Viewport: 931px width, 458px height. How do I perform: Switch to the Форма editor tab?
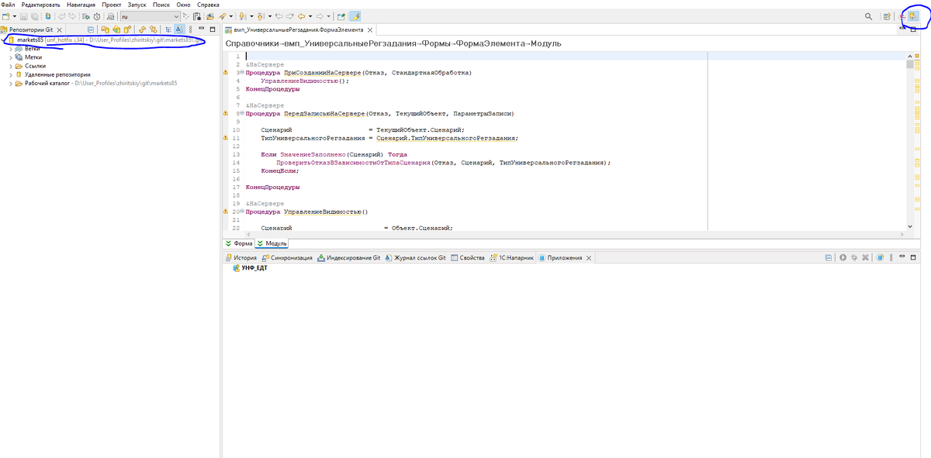(238, 243)
